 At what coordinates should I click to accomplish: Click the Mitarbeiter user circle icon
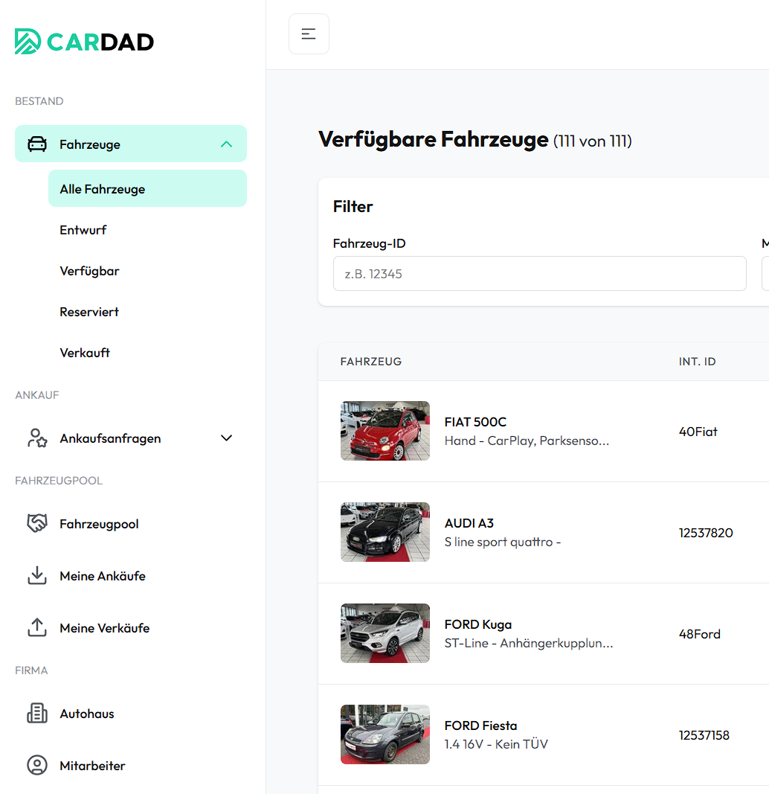tap(37, 766)
